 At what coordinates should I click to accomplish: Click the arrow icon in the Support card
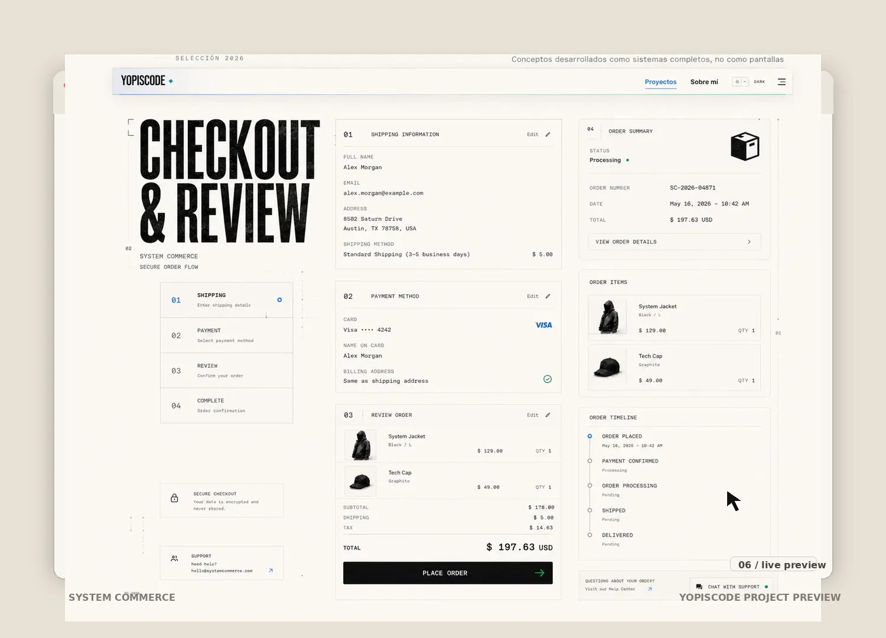(271, 571)
